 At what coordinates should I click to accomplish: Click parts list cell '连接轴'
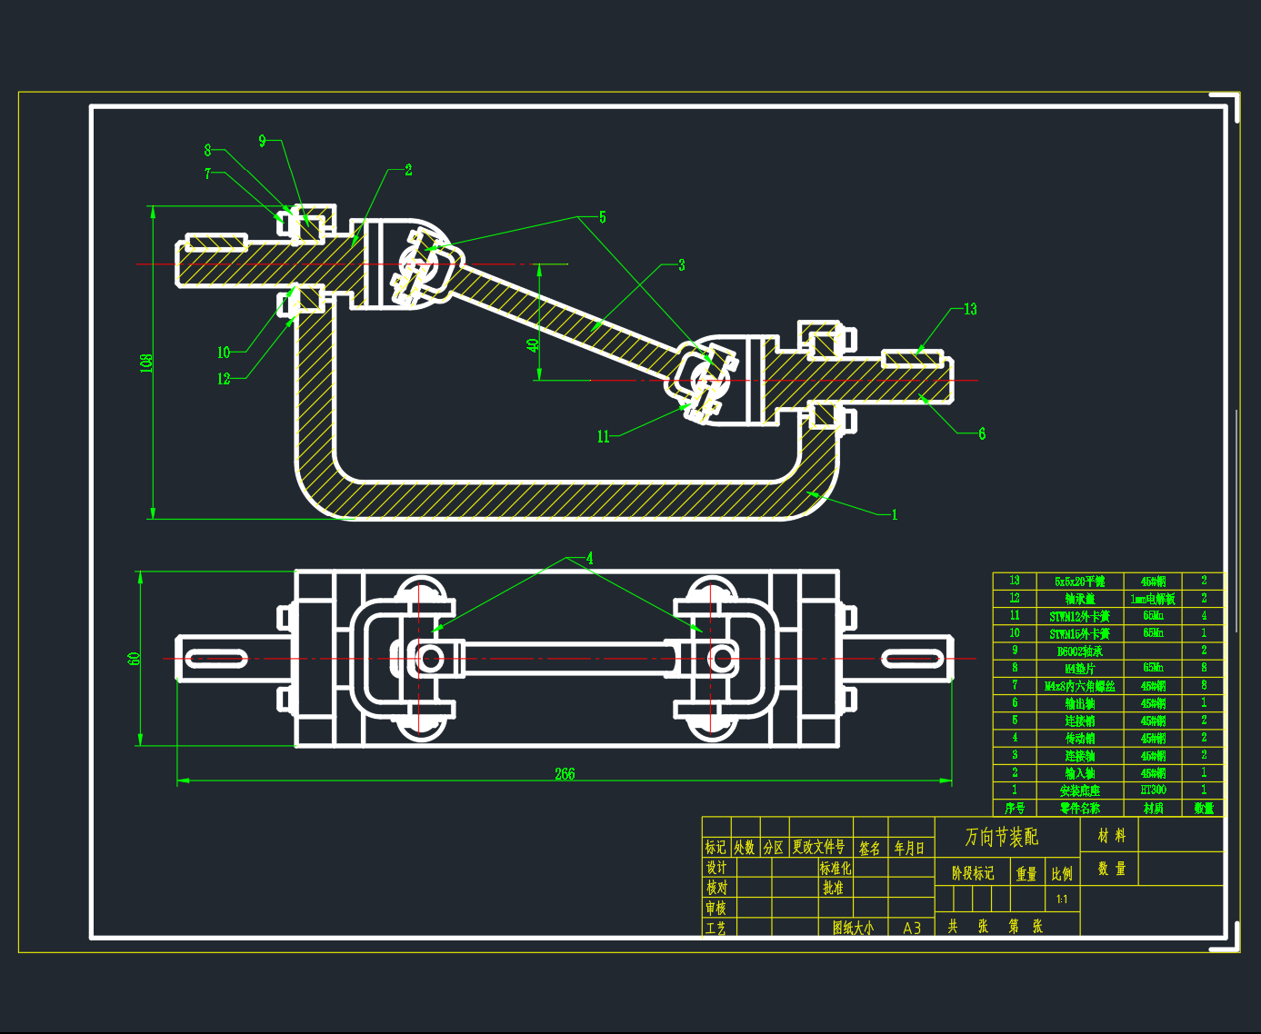[1080, 755]
